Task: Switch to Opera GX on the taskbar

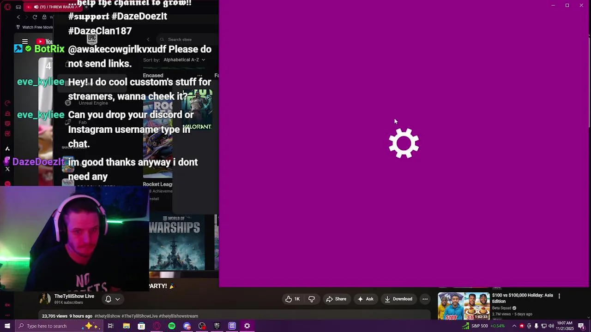Action: [157, 326]
